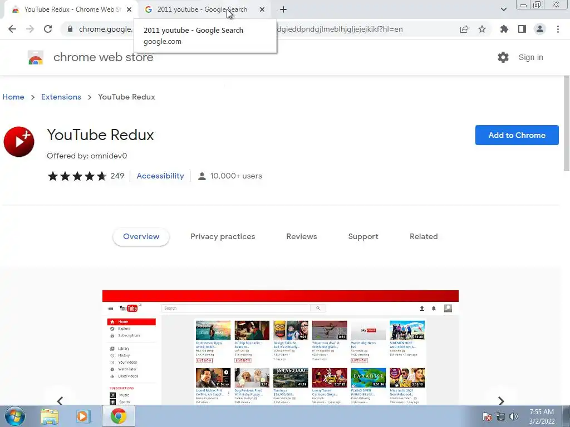Open a new tab with plus button

click(x=283, y=9)
